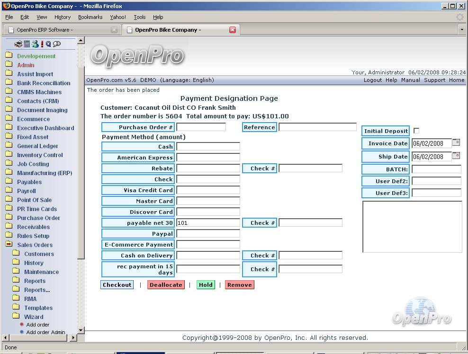Enable the Initial Deposit checkbox
Viewport: 468px width, 354px height.
416,131
